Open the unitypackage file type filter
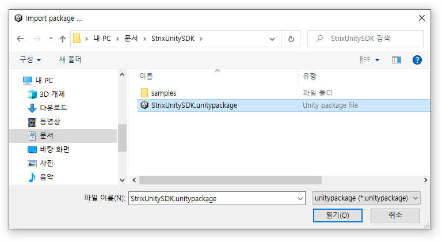Screen dimensions: 442x242 point(366,198)
